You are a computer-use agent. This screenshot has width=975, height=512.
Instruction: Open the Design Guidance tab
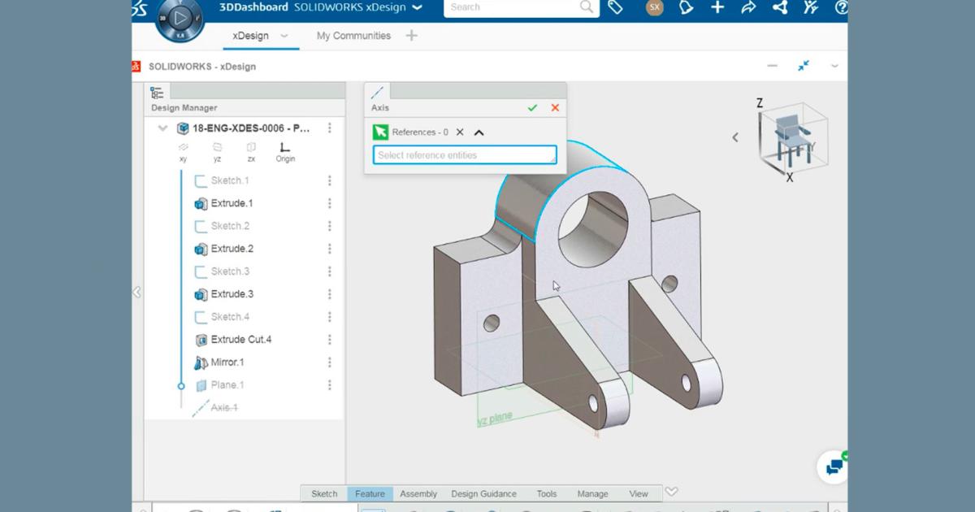pyautogui.click(x=484, y=493)
